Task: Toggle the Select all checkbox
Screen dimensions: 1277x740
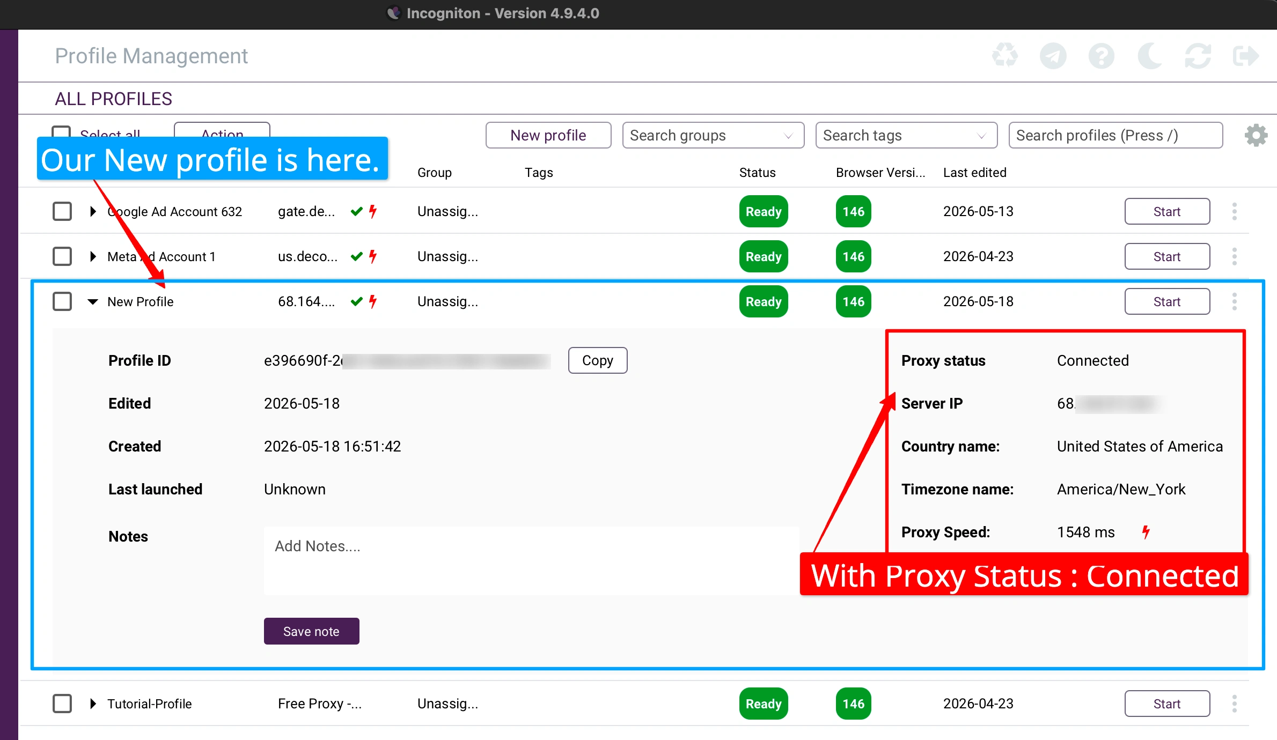Action: [61, 131]
